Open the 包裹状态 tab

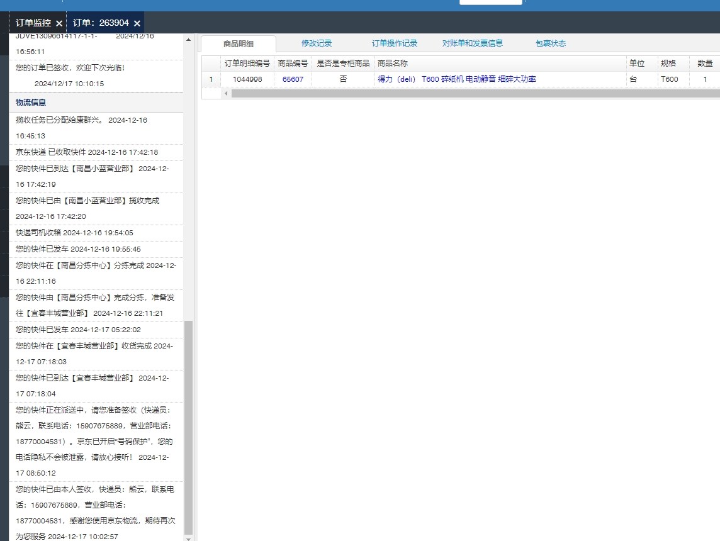tap(551, 43)
